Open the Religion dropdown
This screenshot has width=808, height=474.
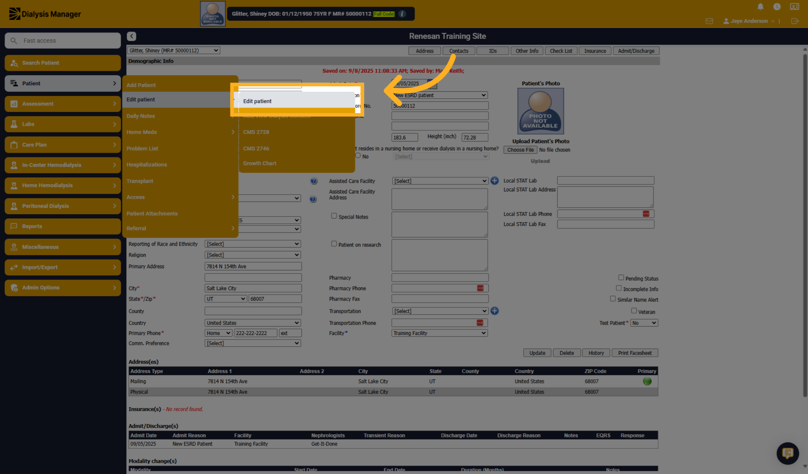coord(253,255)
